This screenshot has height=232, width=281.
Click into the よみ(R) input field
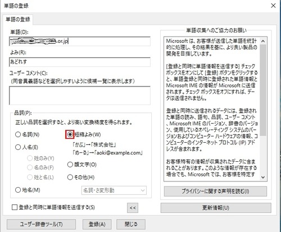pyautogui.click(x=80, y=62)
